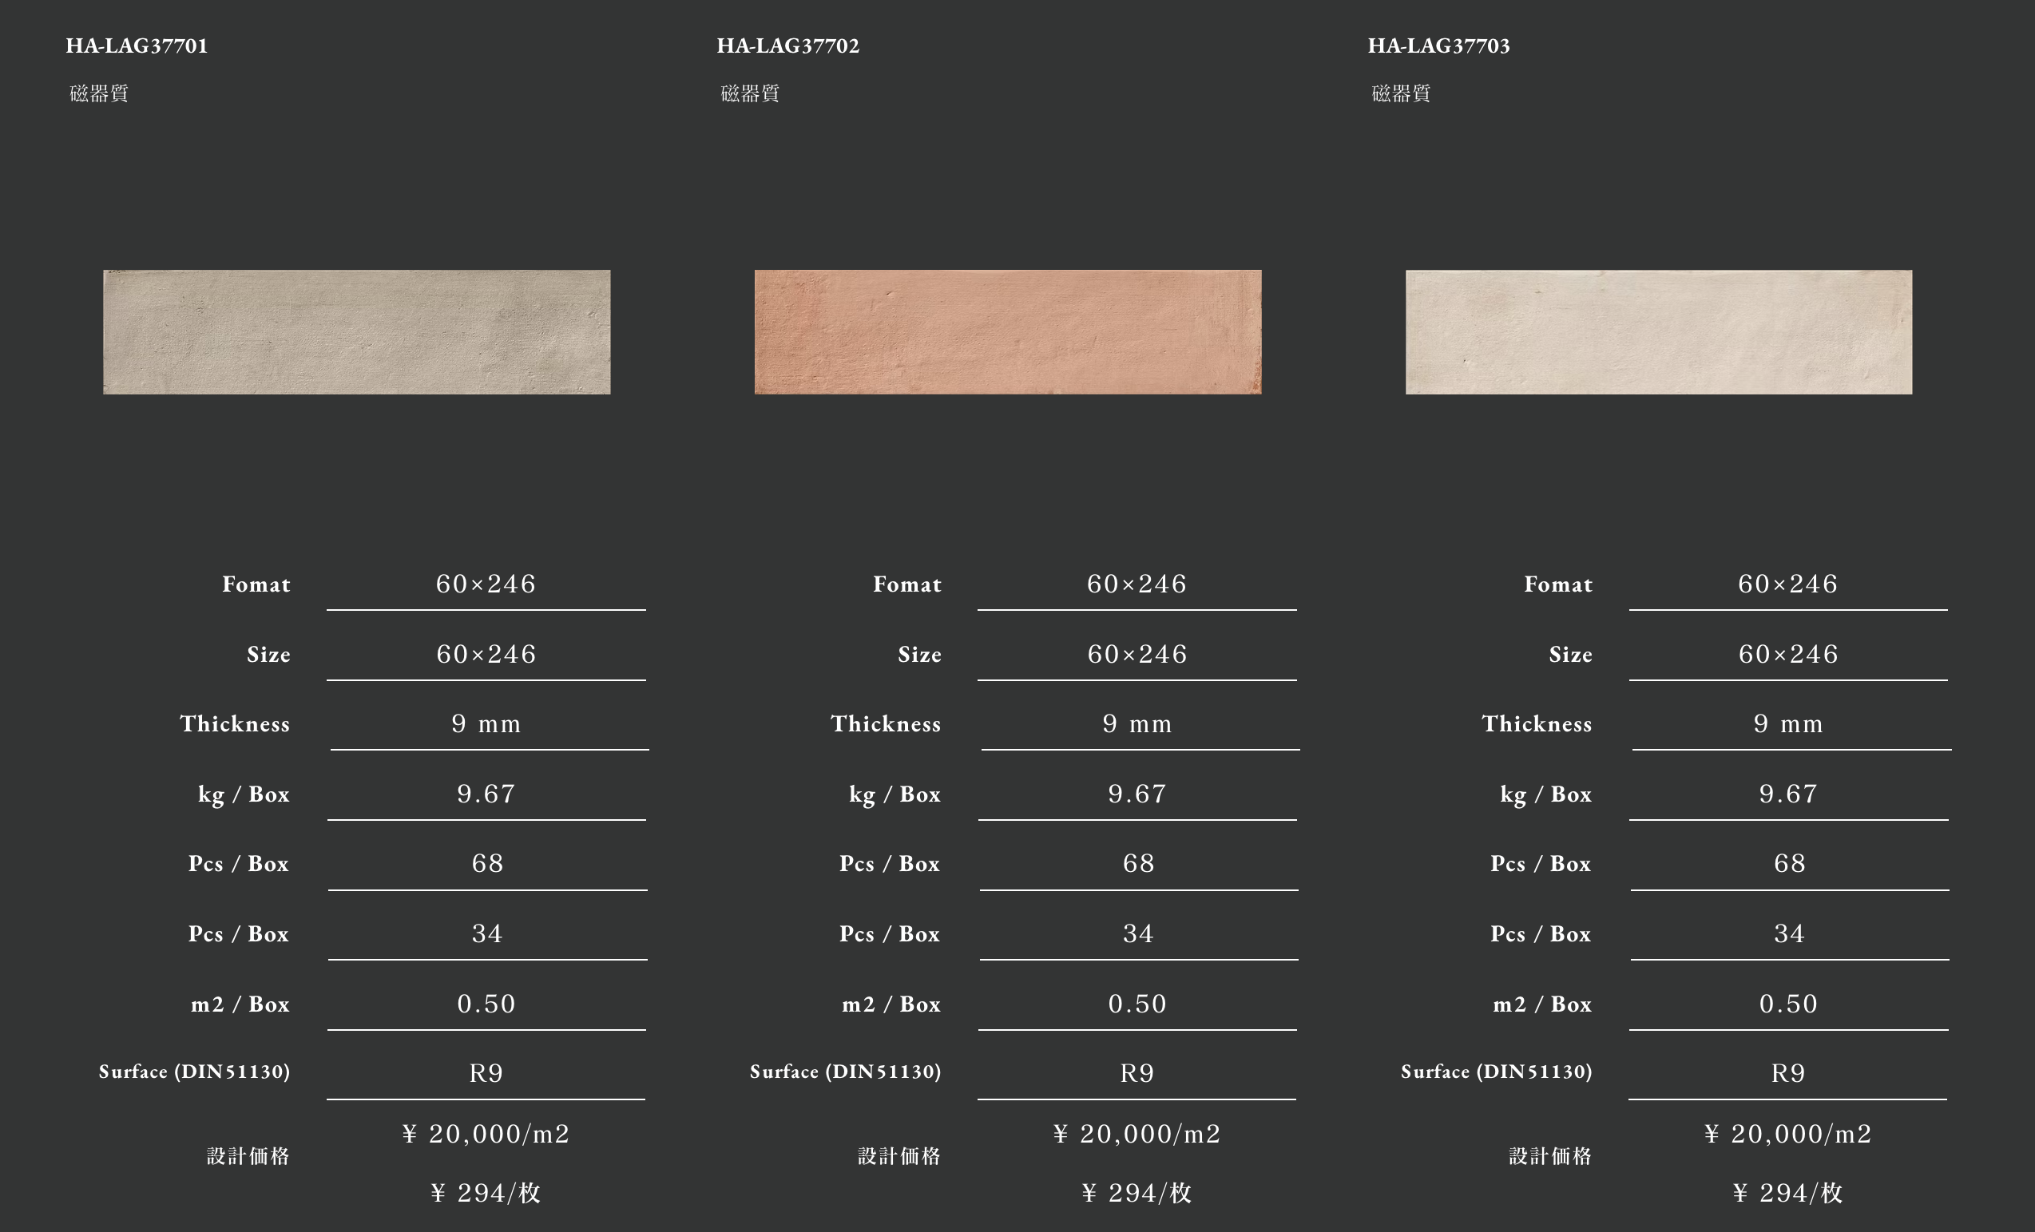This screenshot has width=2035, height=1232.
Task: Click 磁器質 label under HA-LAG37701
Action: click(x=99, y=93)
